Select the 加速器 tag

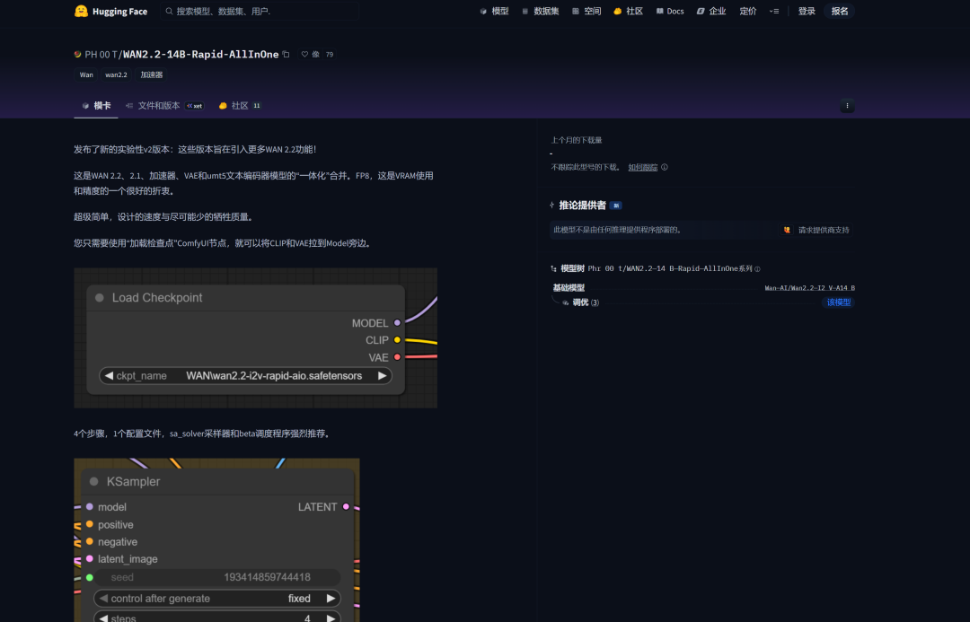point(152,74)
